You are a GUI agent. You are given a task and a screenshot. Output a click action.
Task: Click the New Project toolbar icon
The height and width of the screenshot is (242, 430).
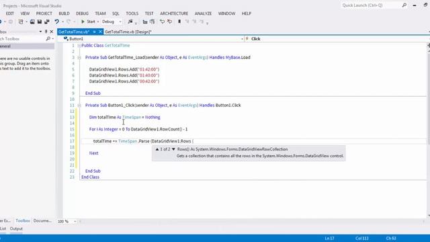click(x=21, y=22)
